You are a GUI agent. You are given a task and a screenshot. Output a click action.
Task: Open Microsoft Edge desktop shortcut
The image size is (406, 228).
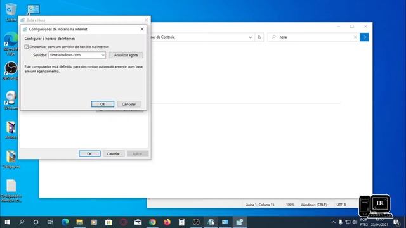11,44
